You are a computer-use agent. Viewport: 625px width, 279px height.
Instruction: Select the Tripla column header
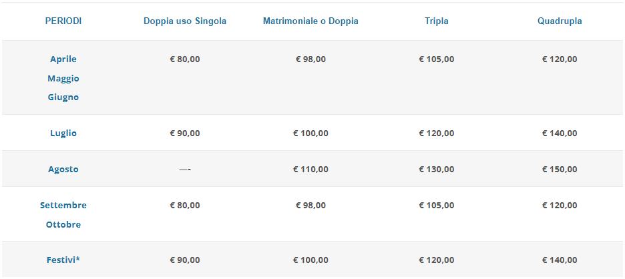coord(437,21)
